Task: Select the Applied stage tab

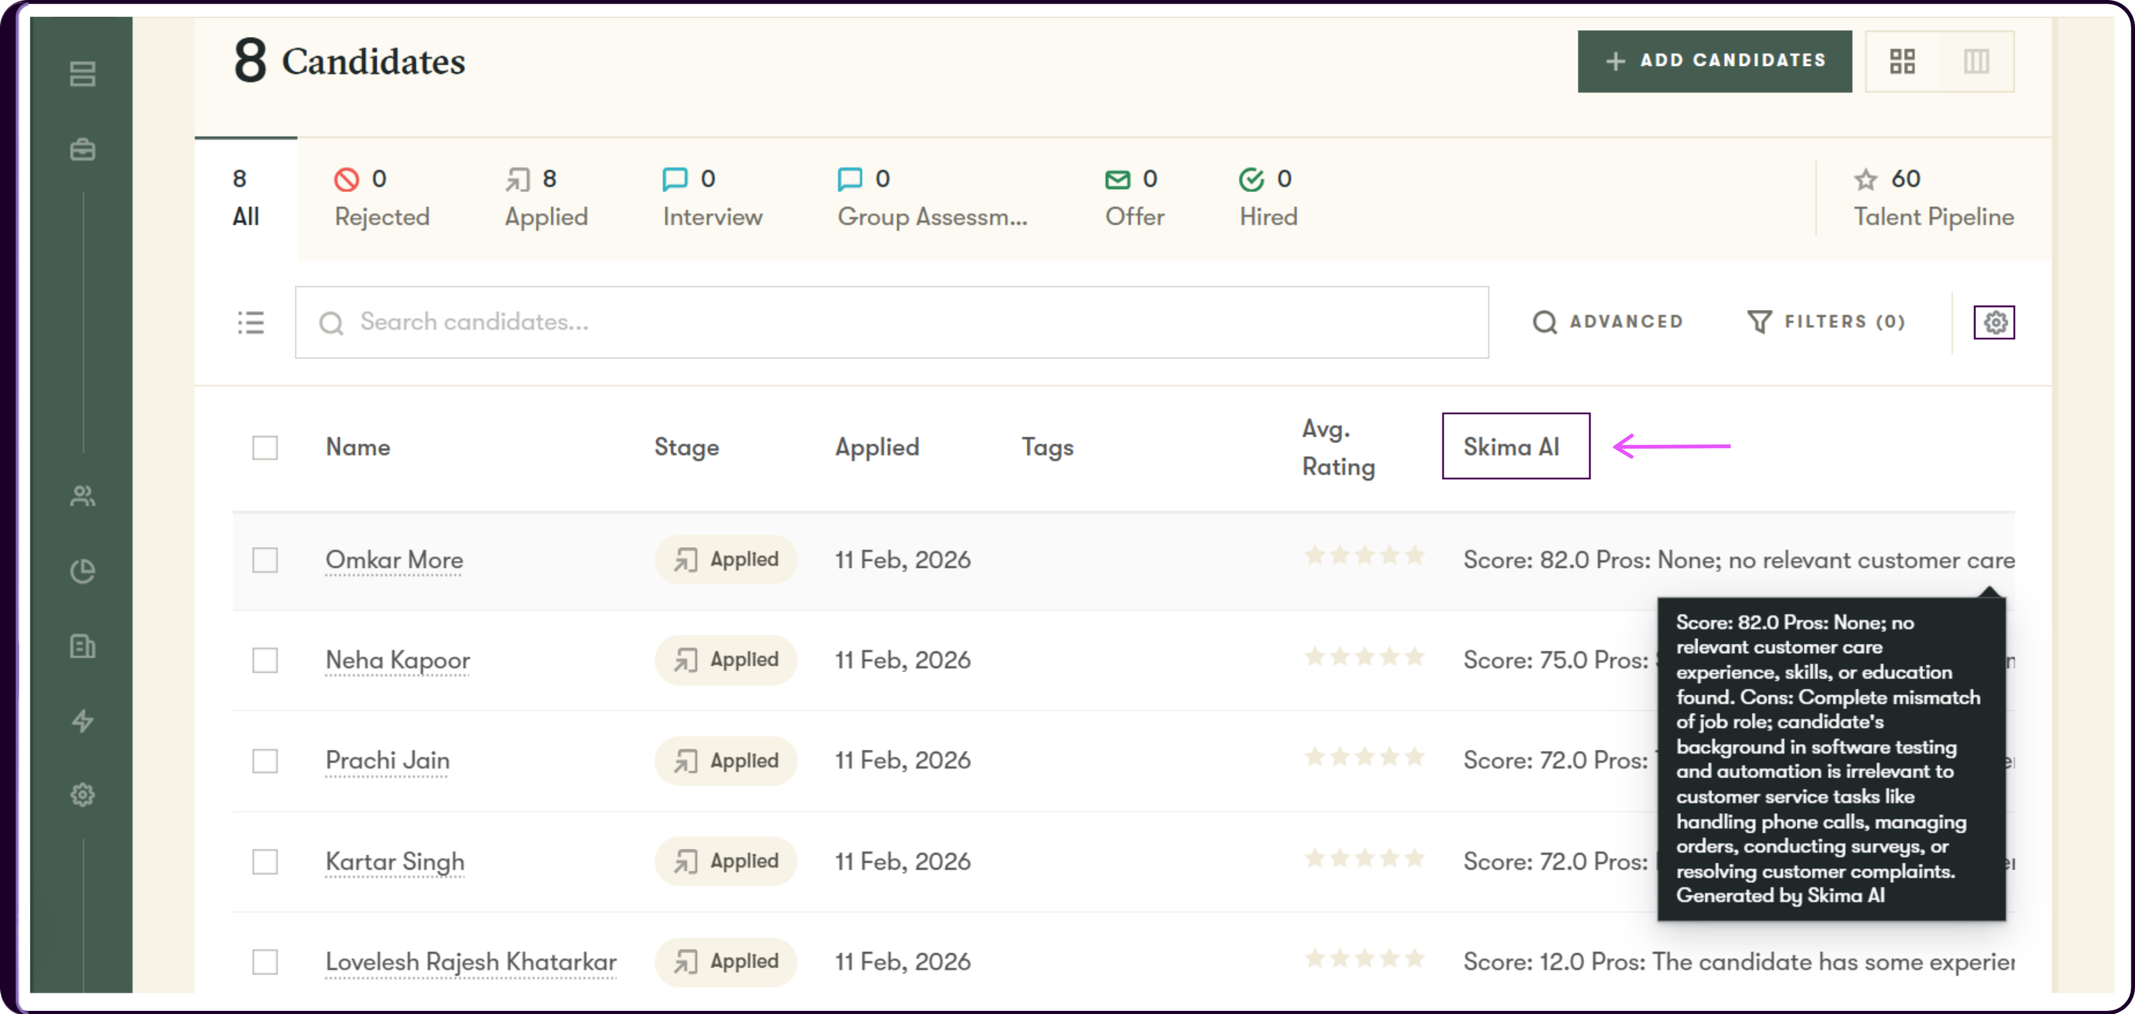Action: [546, 198]
